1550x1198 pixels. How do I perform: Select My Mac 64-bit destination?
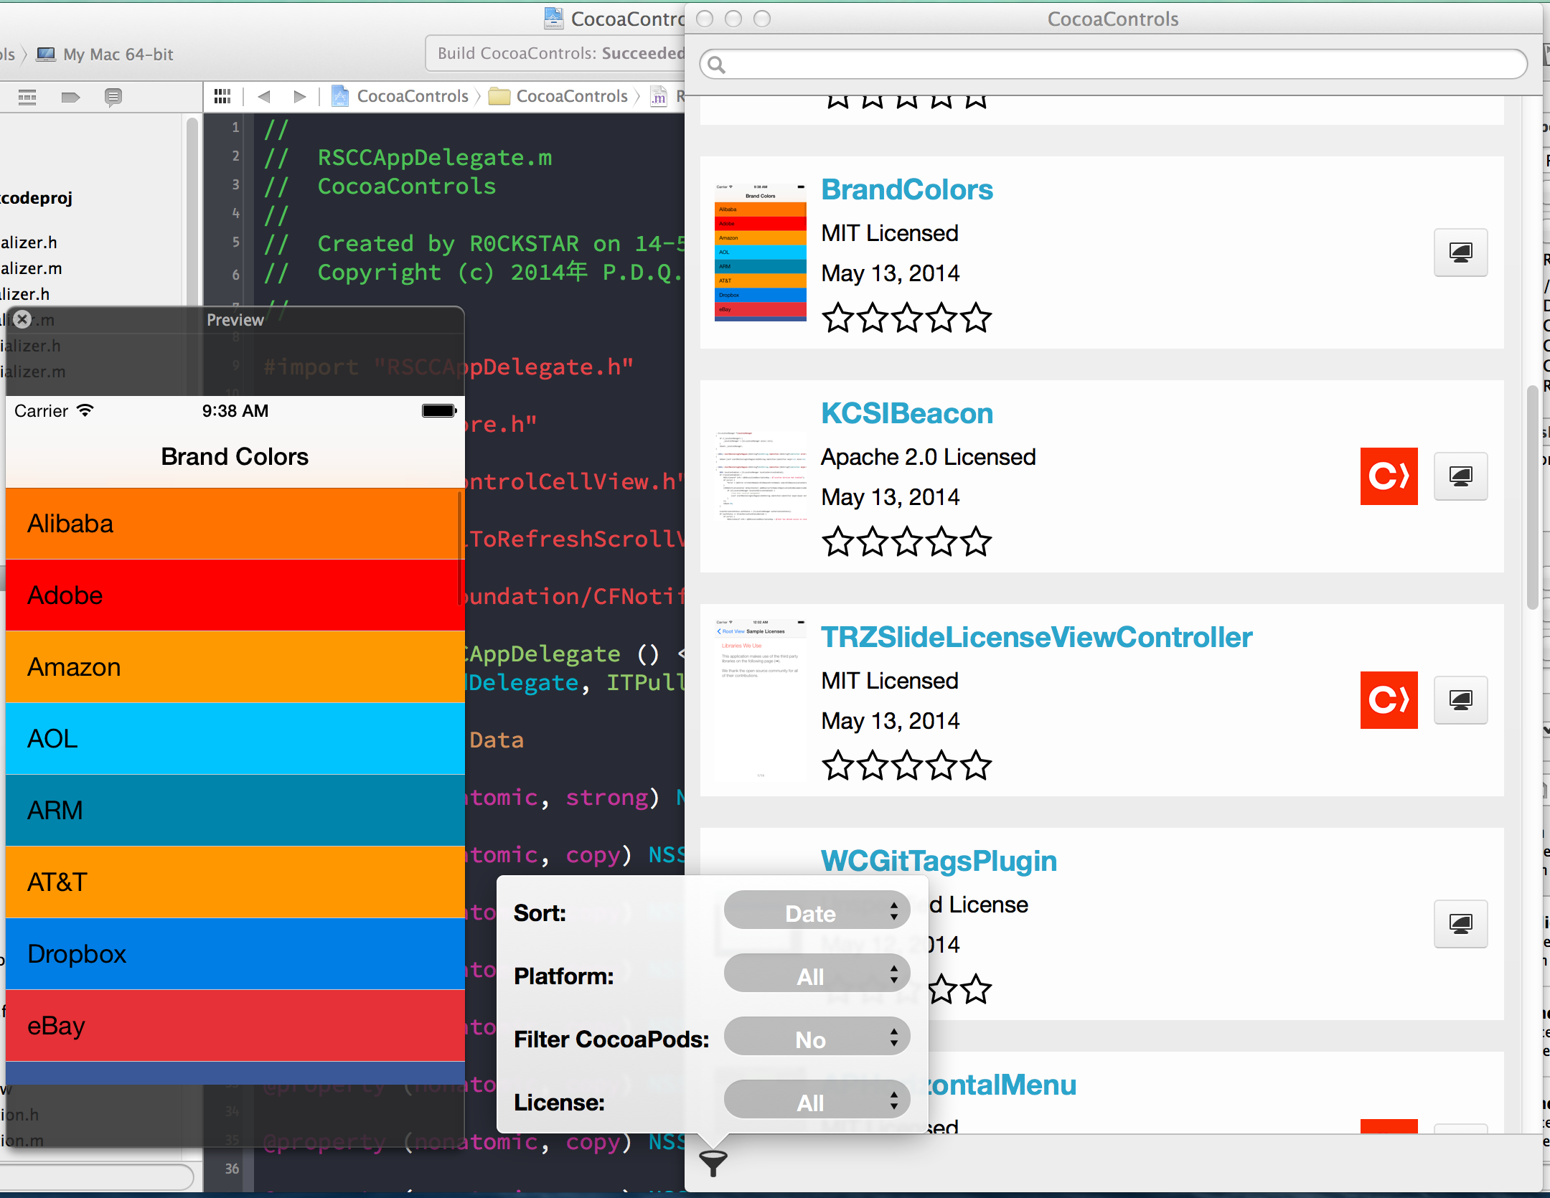[108, 55]
